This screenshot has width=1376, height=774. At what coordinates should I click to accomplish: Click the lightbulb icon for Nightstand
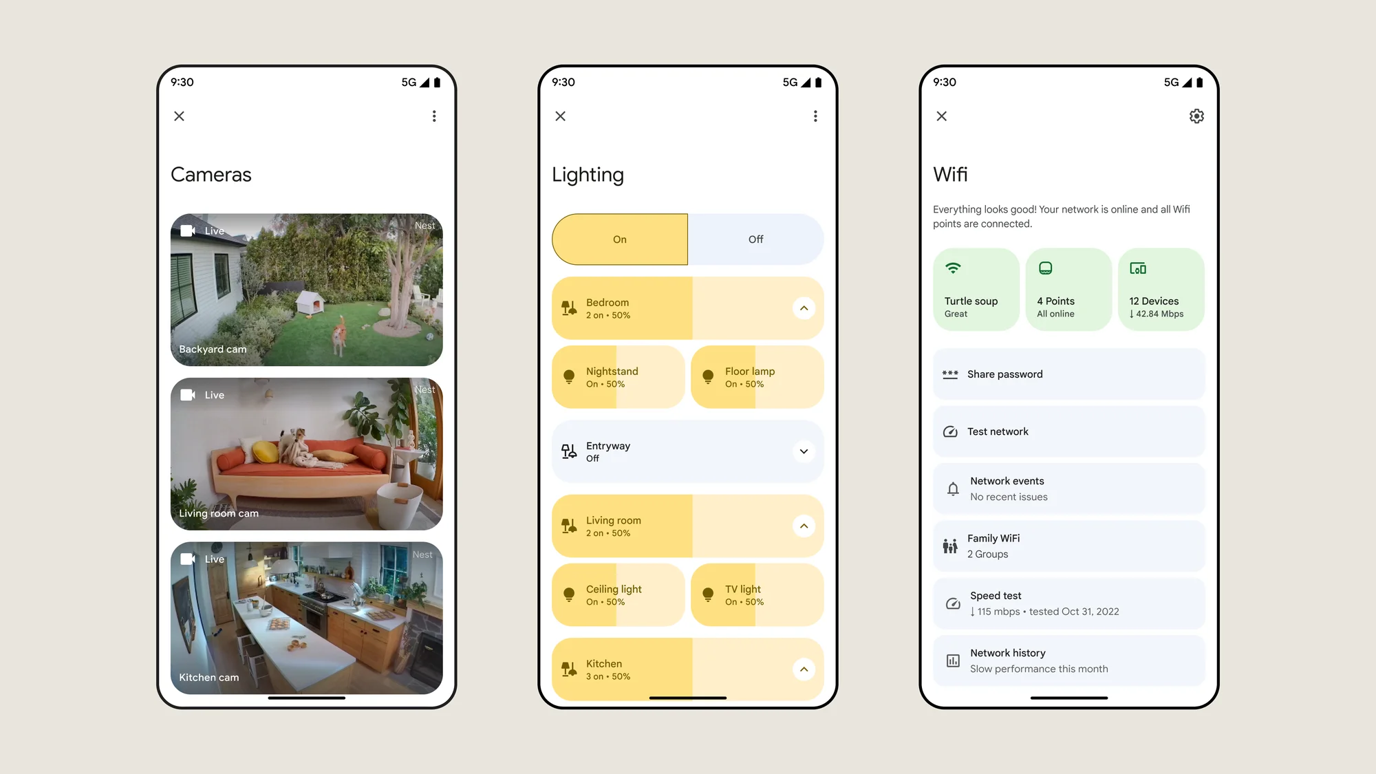tap(569, 376)
